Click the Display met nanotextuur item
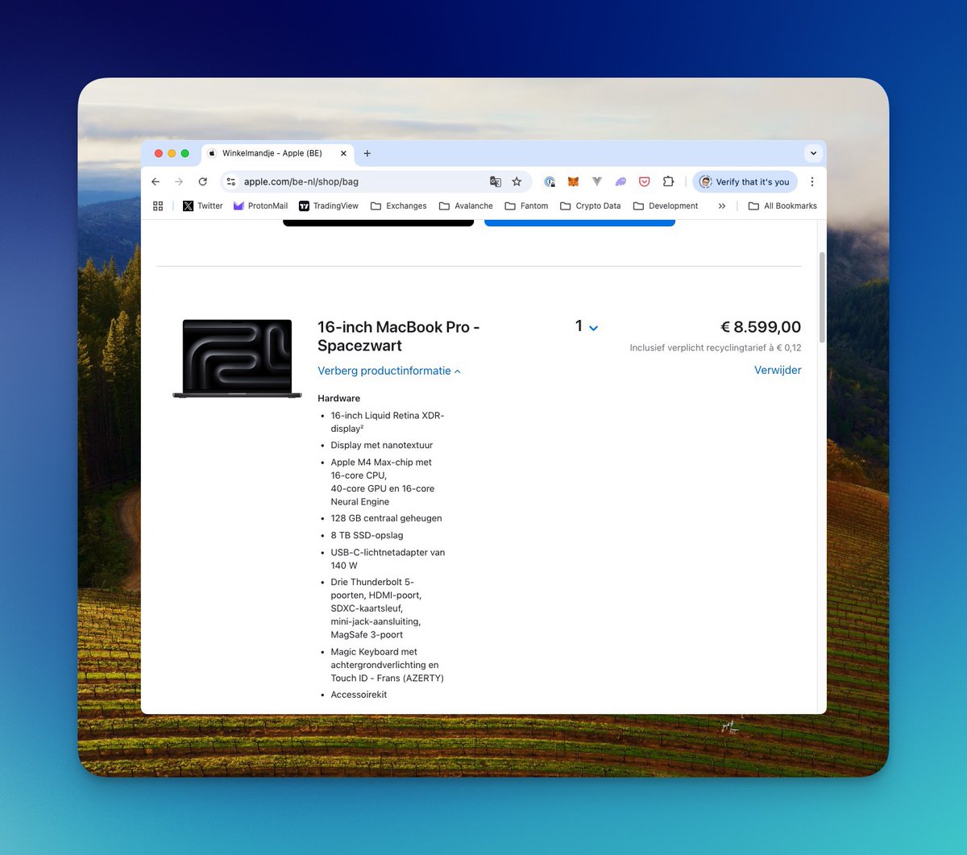This screenshot has width=967, height=855. click(382, 445)
